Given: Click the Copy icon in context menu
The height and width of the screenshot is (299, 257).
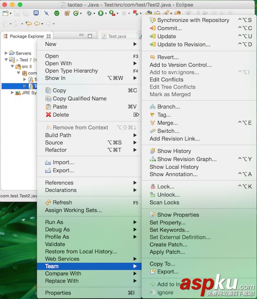Looking at the screenshot, I should tap(48, 90).
